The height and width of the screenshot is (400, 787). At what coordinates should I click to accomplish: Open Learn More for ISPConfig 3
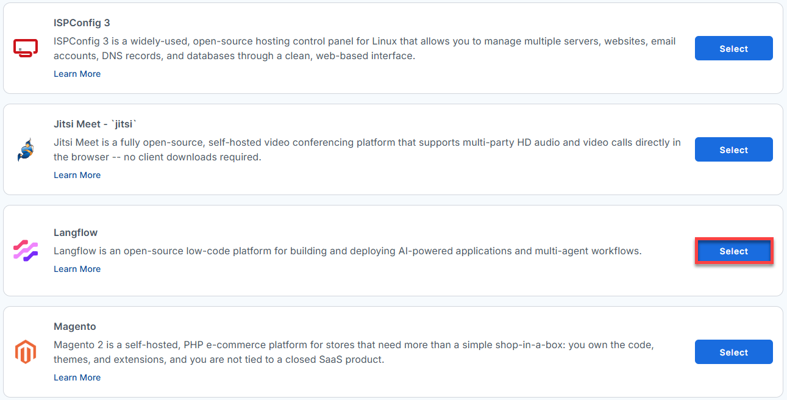pyautogui.click(x=77, y=74)
